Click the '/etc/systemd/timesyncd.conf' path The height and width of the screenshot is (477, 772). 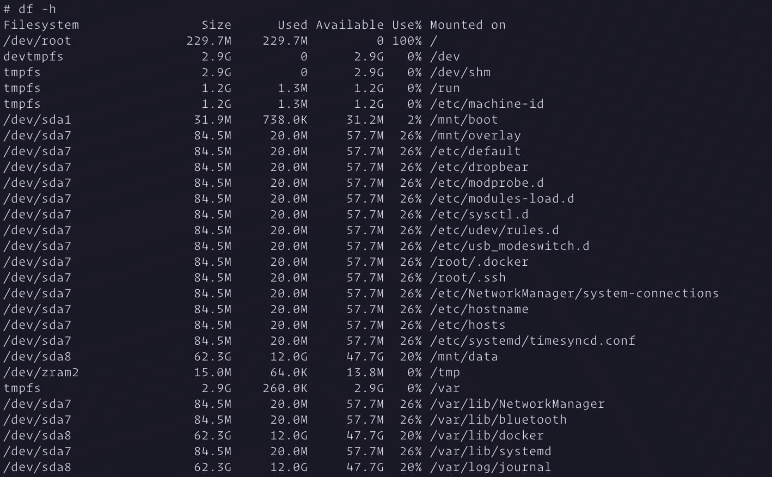tap(532, 341)
